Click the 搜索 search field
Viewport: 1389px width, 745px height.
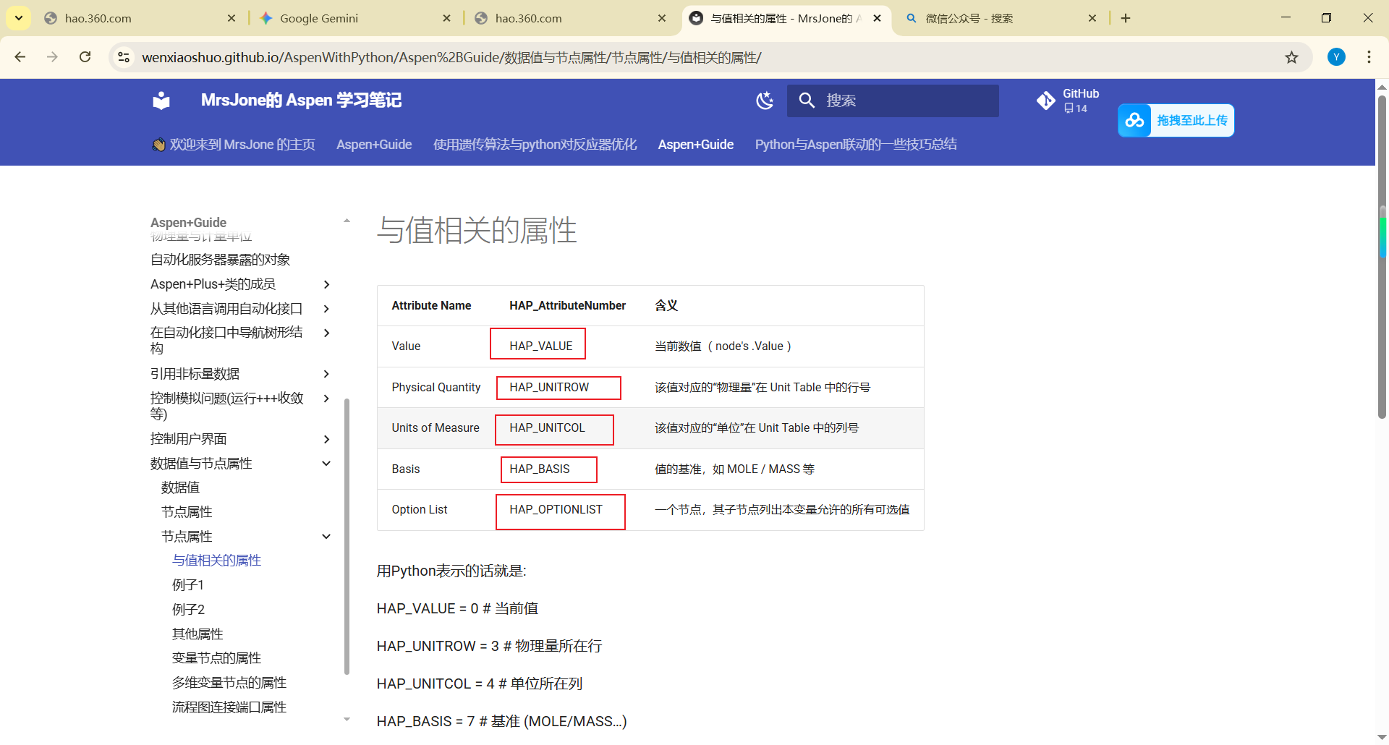pos(904,101)
